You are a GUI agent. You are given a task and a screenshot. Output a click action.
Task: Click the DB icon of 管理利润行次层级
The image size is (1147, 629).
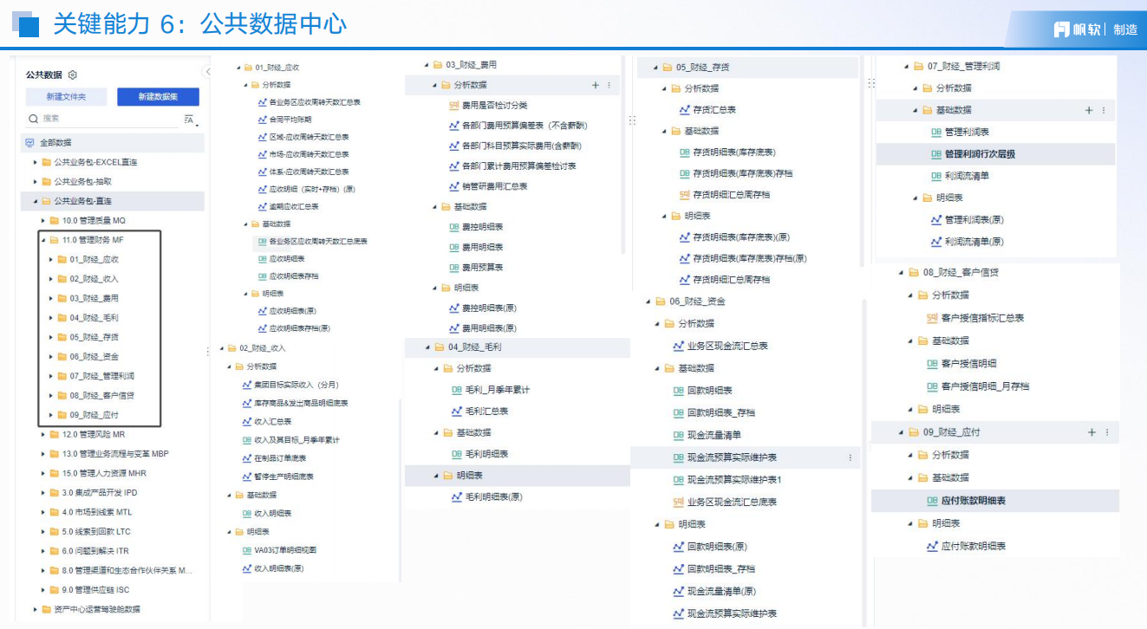coord(936,154)
